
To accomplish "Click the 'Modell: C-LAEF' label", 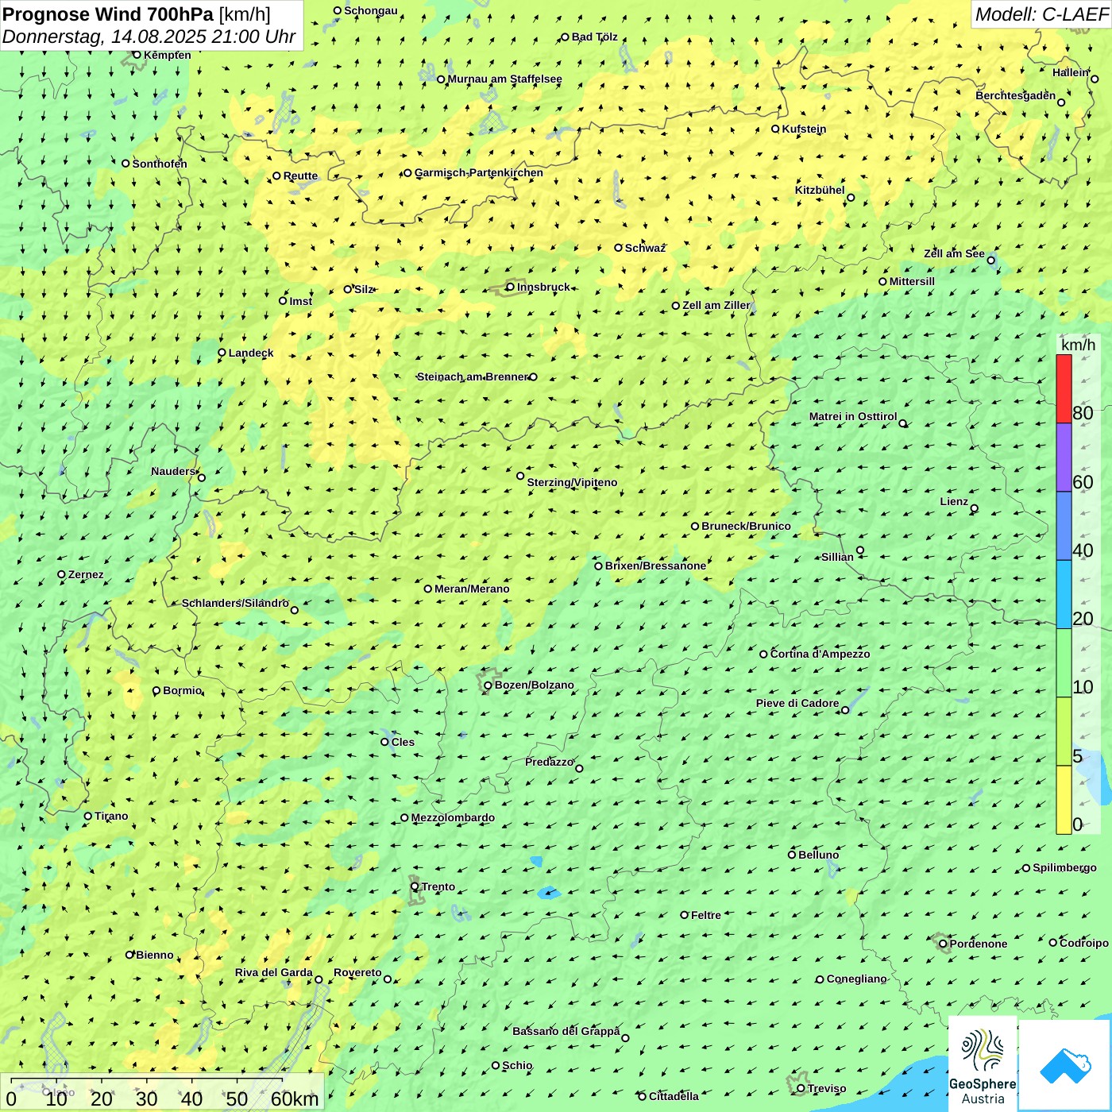I will 1041,14.
